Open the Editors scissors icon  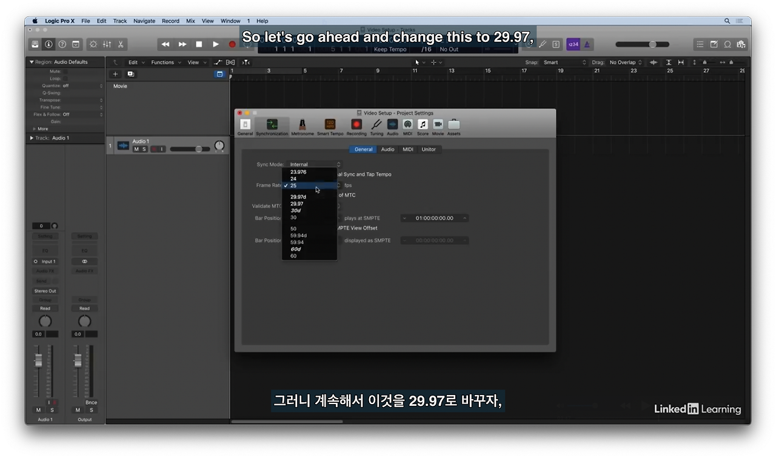[x=121, y=44]
